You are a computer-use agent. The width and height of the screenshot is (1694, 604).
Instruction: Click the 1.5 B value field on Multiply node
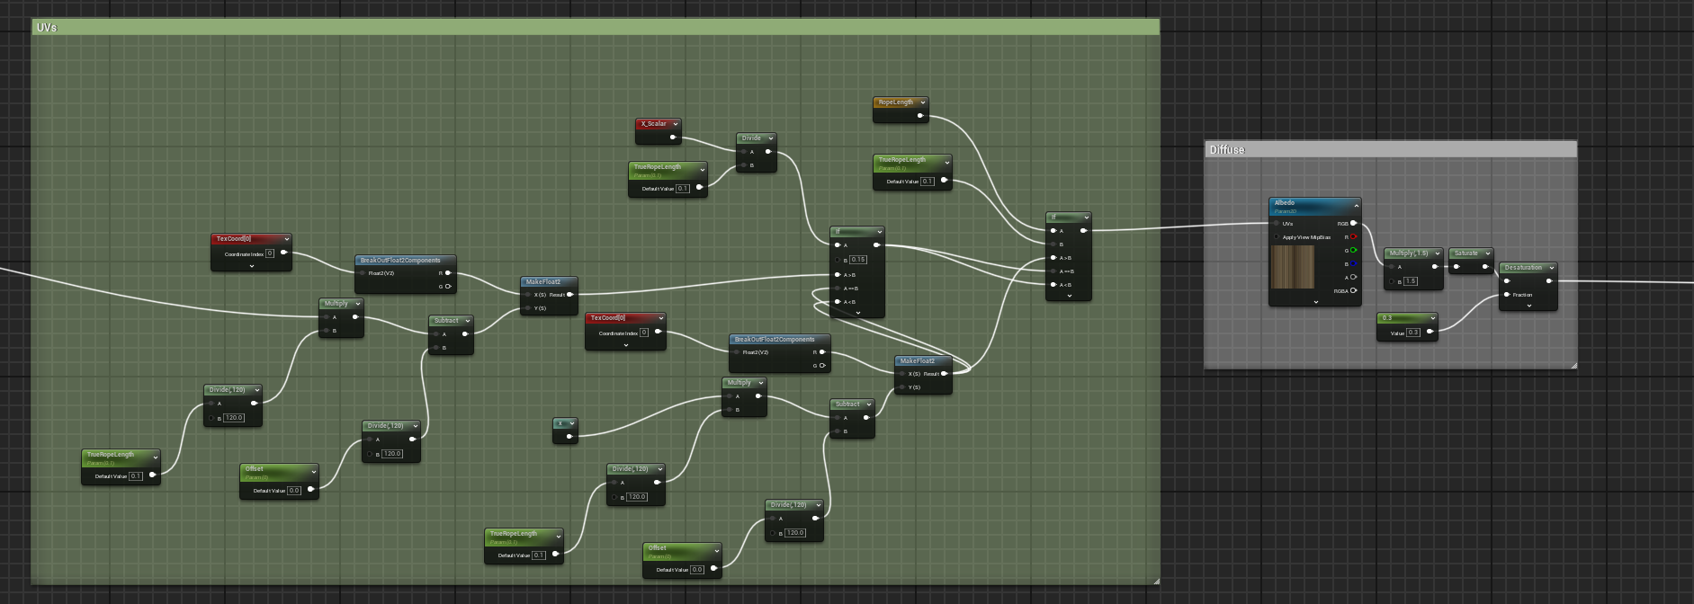click(1410, 281)
